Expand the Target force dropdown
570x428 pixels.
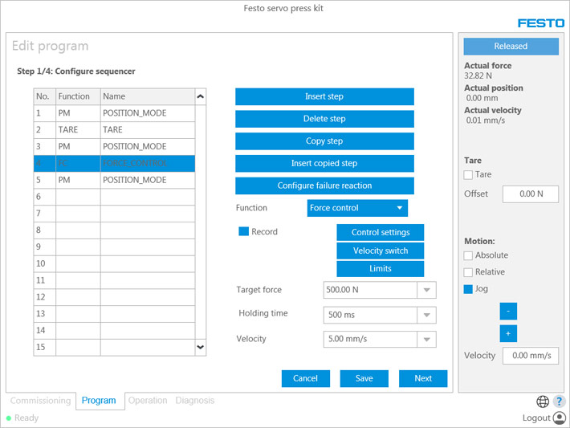[428, 290]
